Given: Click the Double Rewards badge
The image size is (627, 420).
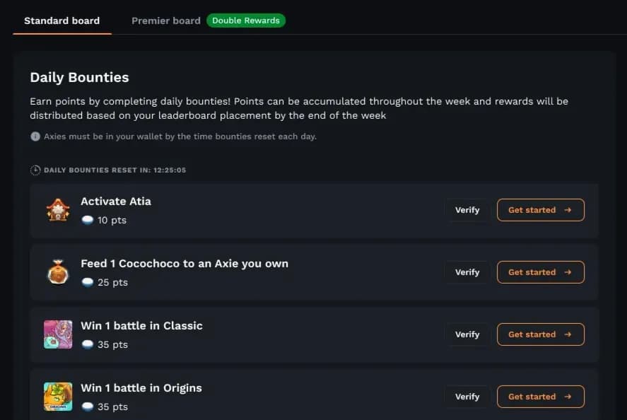Looking at the screenshot, I should pos(246,21).
